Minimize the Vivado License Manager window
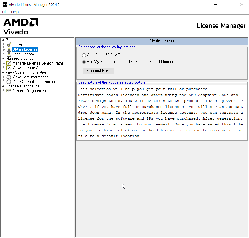The image size is (249, 238). [215, 4]
